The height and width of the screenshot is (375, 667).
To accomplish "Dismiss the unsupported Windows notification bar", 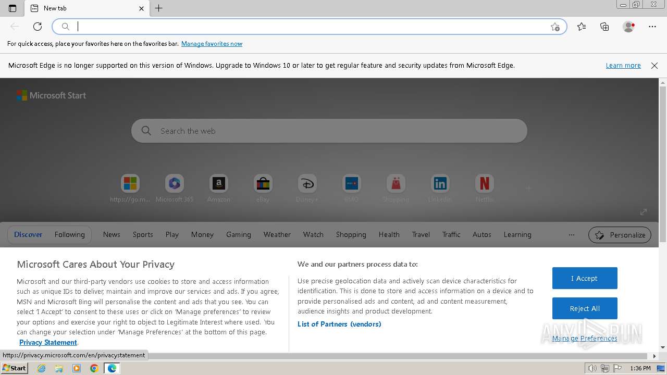I will point(654,66).
